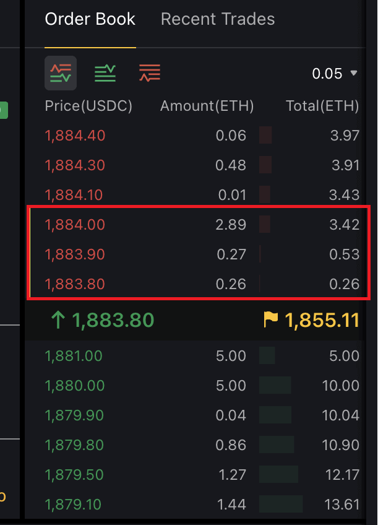This screenshot has width=378, height=525.
Task: Click depth bar for bid 1,879.10
Action: (x=281, y=505)
